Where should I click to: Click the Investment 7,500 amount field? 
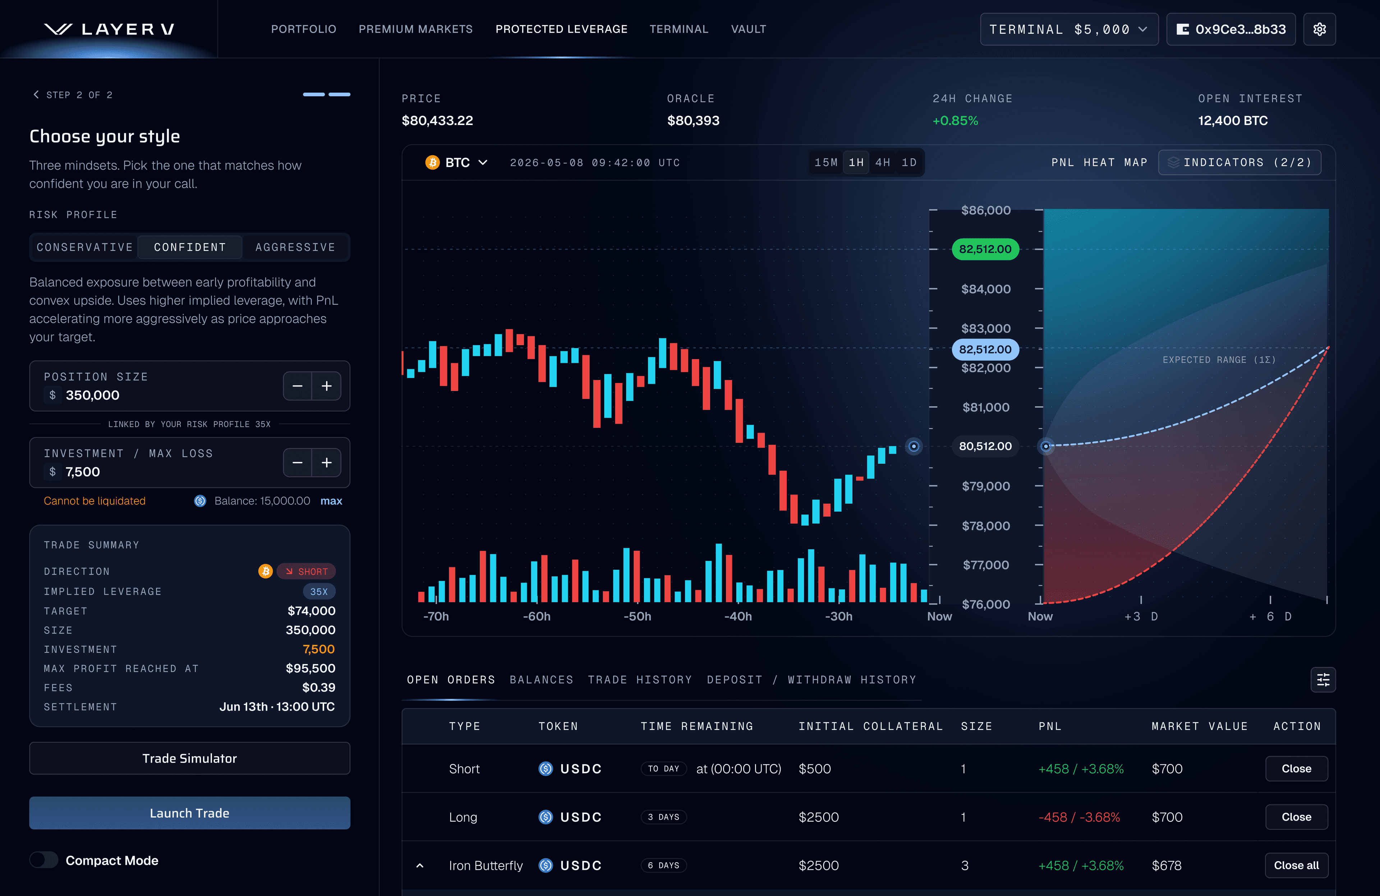190,462
